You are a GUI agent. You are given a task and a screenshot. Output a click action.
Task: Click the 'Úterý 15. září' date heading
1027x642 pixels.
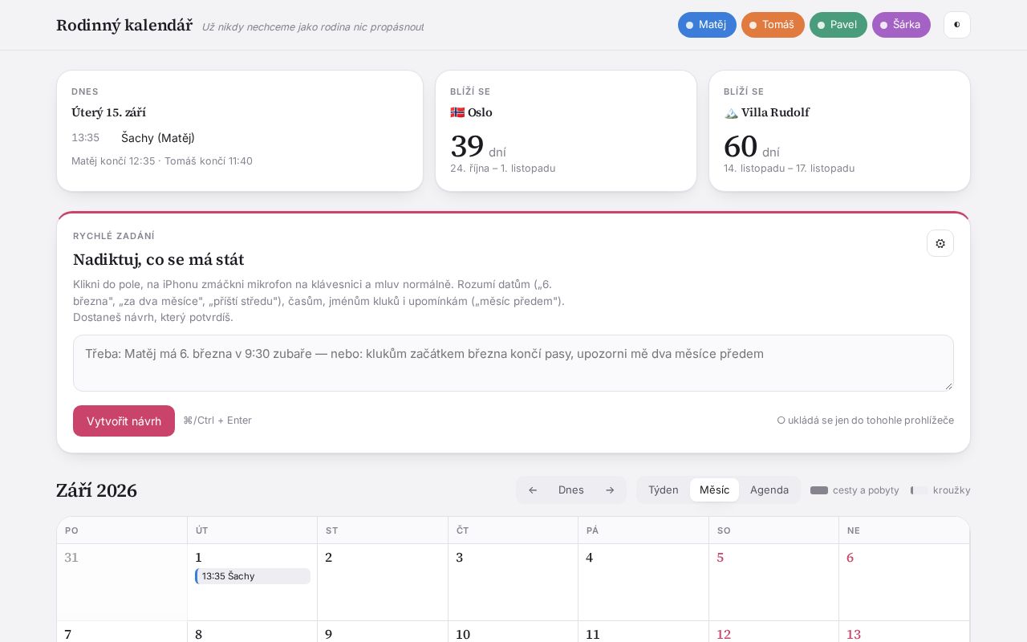click(108, 112)
